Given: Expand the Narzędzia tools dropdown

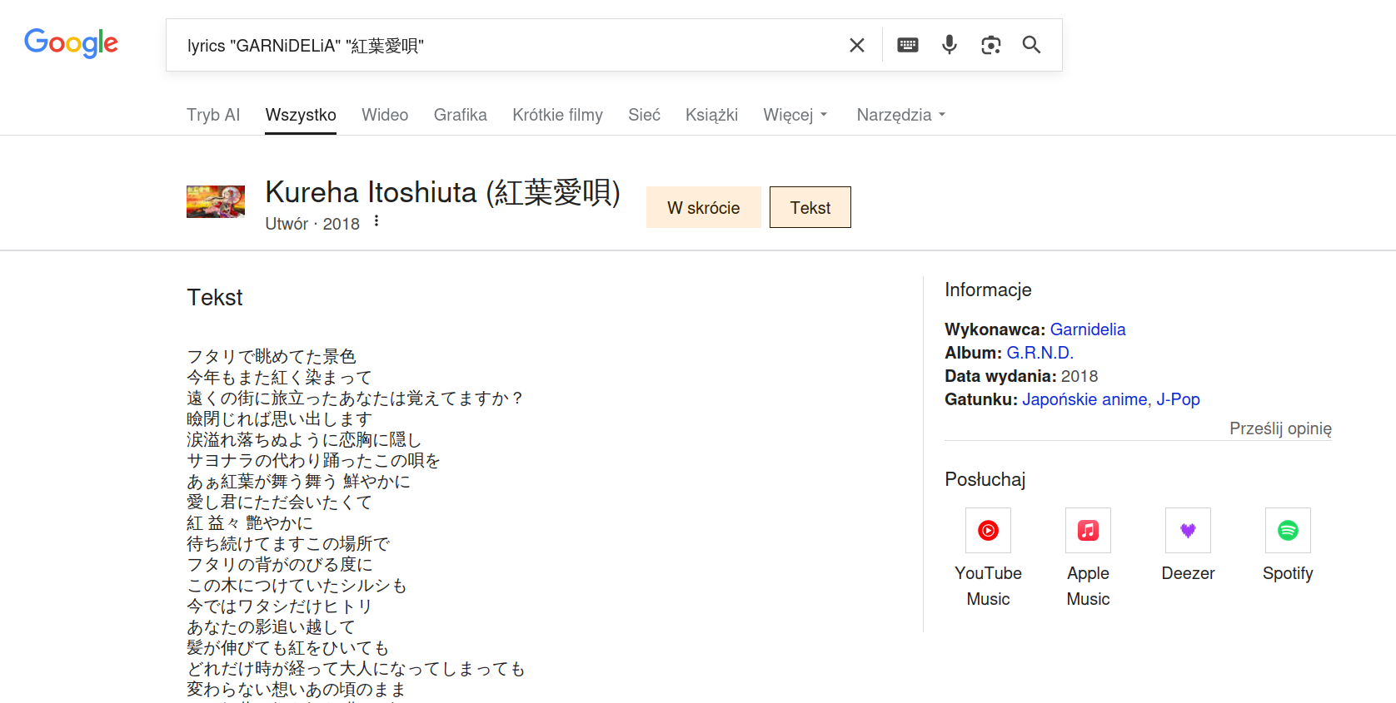Looking at the screenshot, I should click(x=900, y=115).
